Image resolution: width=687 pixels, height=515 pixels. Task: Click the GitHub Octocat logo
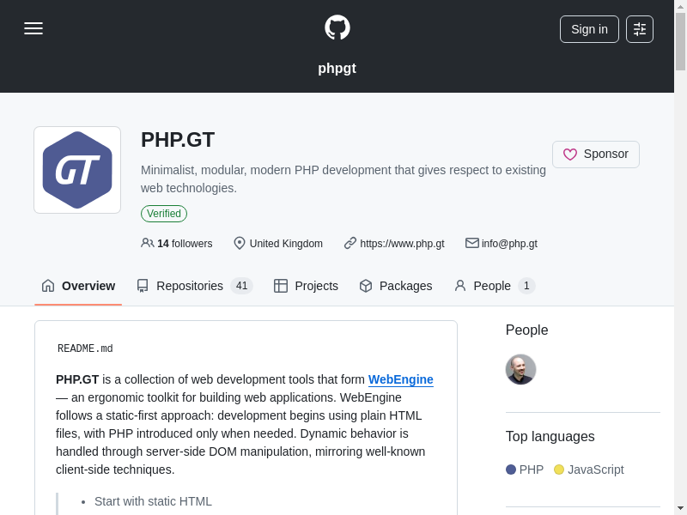click(337, 27)
